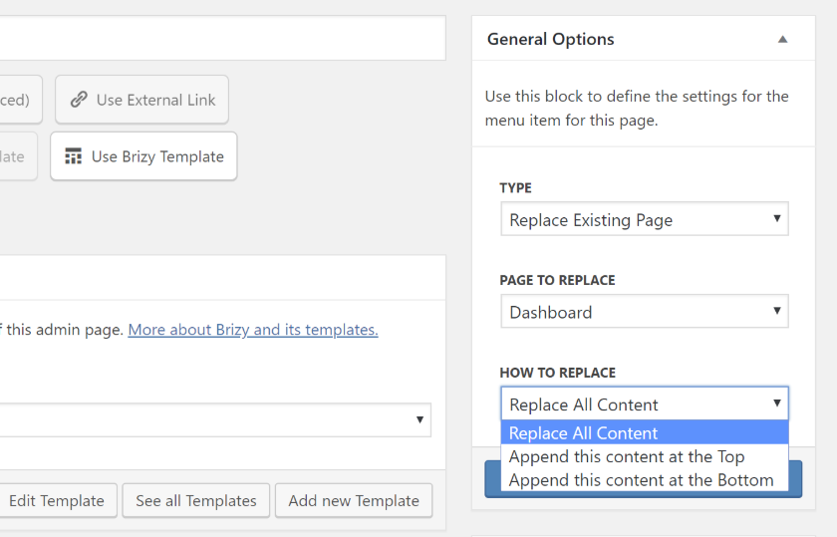Choose Replace All Content from the list
Image resolution: width=837 pixels, height=537 pixels.
point(645,433)
